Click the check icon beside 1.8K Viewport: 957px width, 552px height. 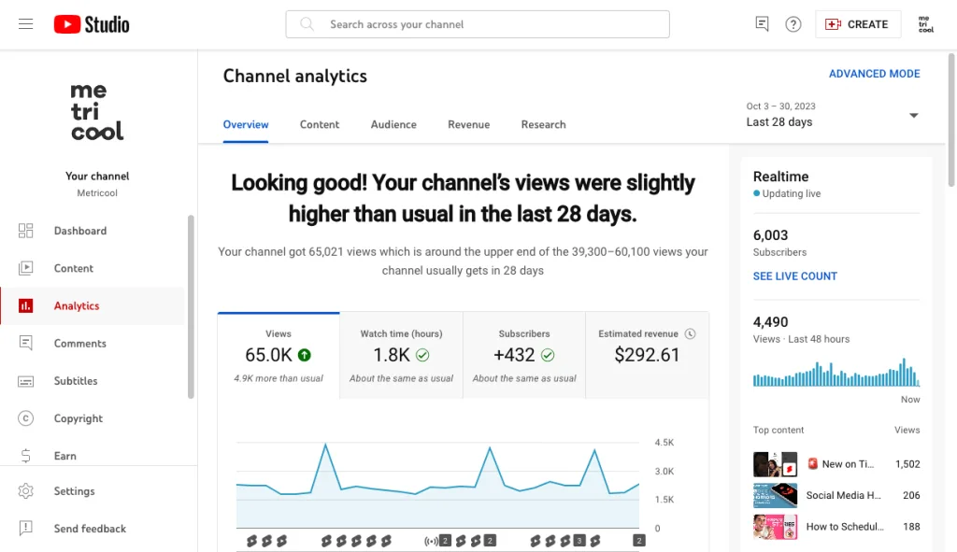pos(422,355)
